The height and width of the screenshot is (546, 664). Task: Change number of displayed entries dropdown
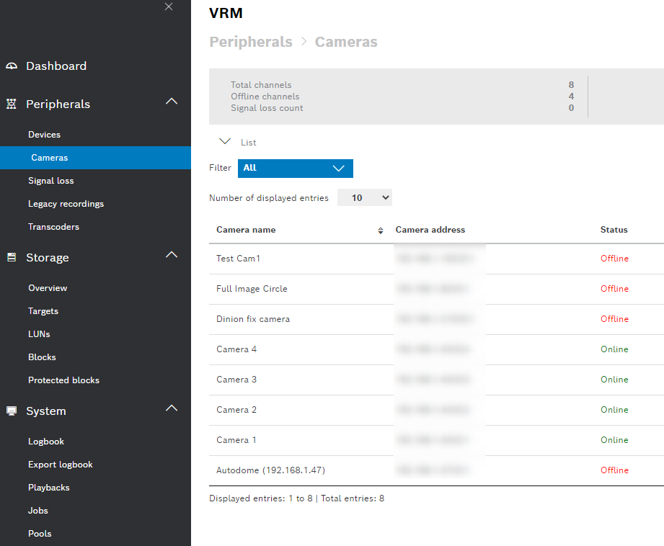tap(365, 197)
